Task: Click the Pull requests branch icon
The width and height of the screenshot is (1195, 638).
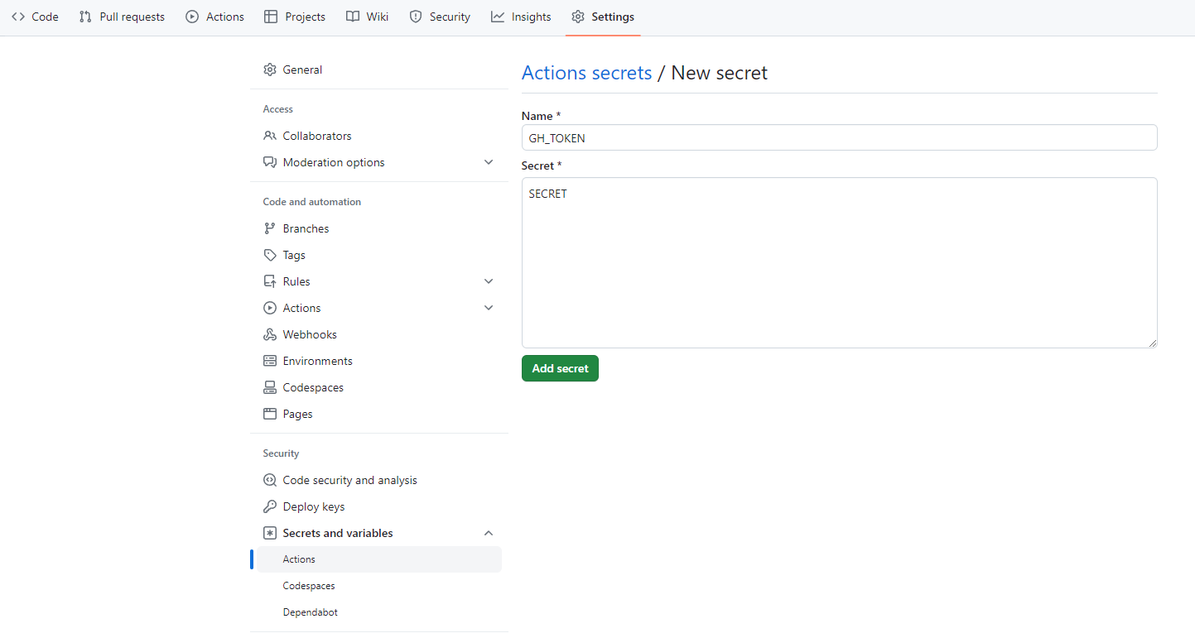Action: 85,17
